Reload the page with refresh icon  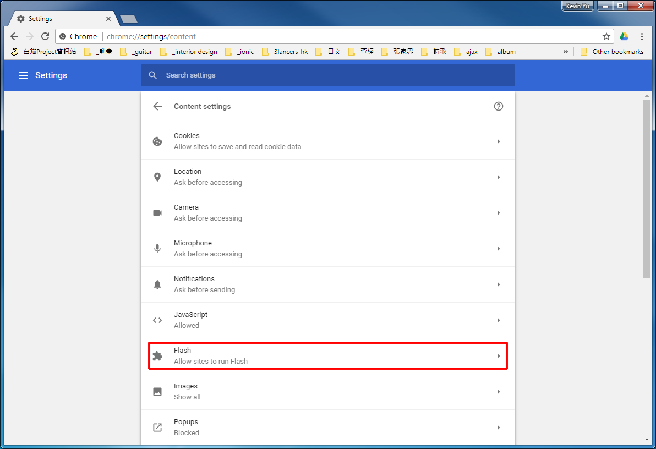[45, 36]
